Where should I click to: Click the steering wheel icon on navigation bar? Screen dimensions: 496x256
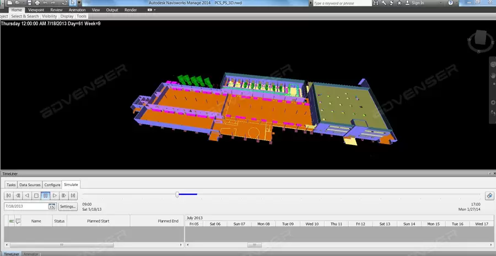[x=493, y=64]
